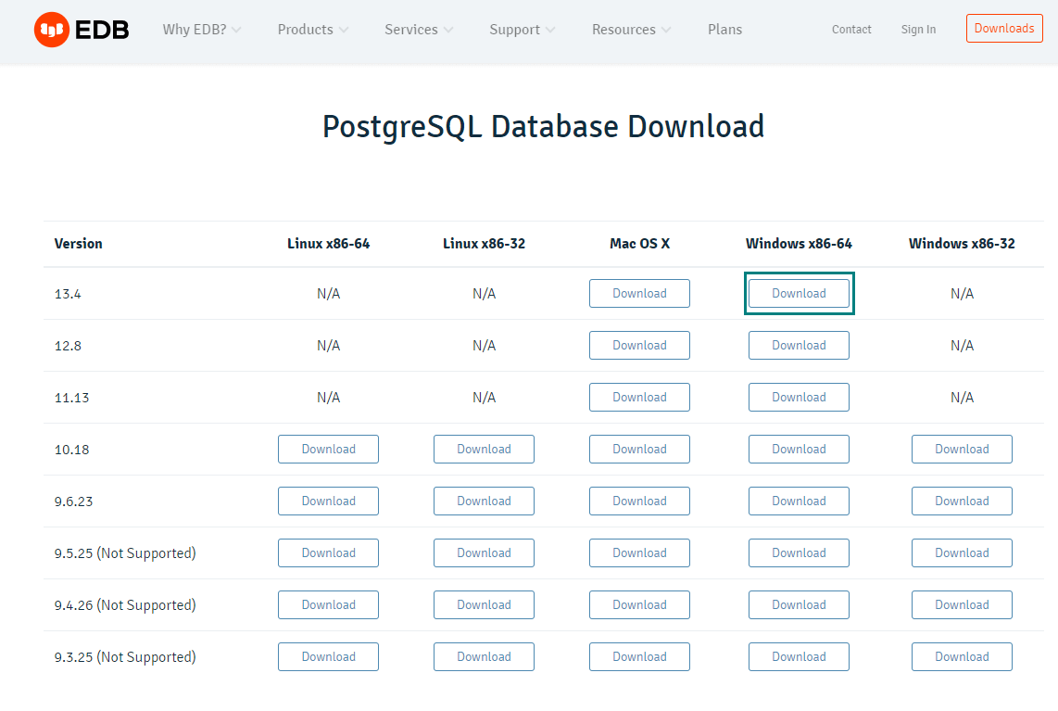Screen dimensions: 1058x711
Task: Download version 9.3.25 for Mac OS X
Action: pyautogui.click(x=639, y=657)
